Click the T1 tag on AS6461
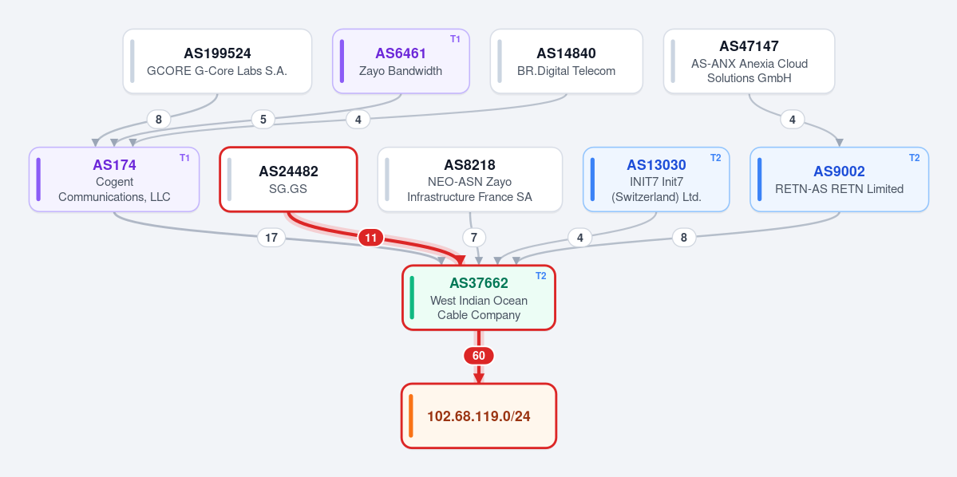Viewport: 957px width, 477px height. click(x=455, y=39)
